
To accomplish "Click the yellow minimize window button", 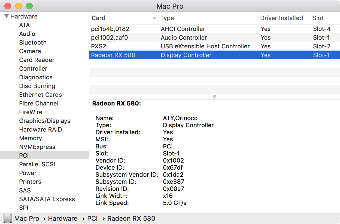I will [x=18, y=6].
